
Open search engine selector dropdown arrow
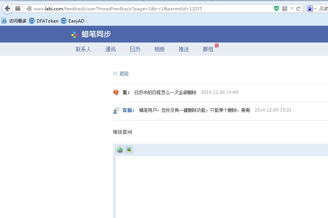click(x=315, y=9)
